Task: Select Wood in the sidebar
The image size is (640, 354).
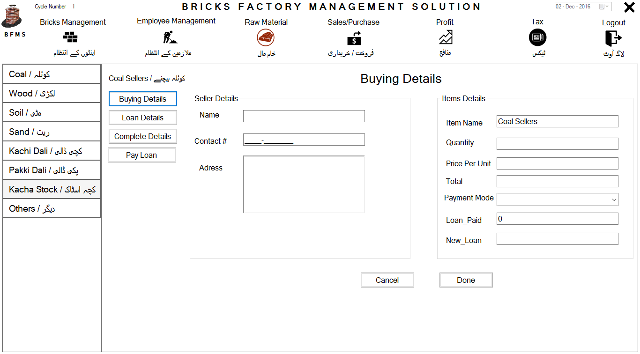Action: point(52,93)
